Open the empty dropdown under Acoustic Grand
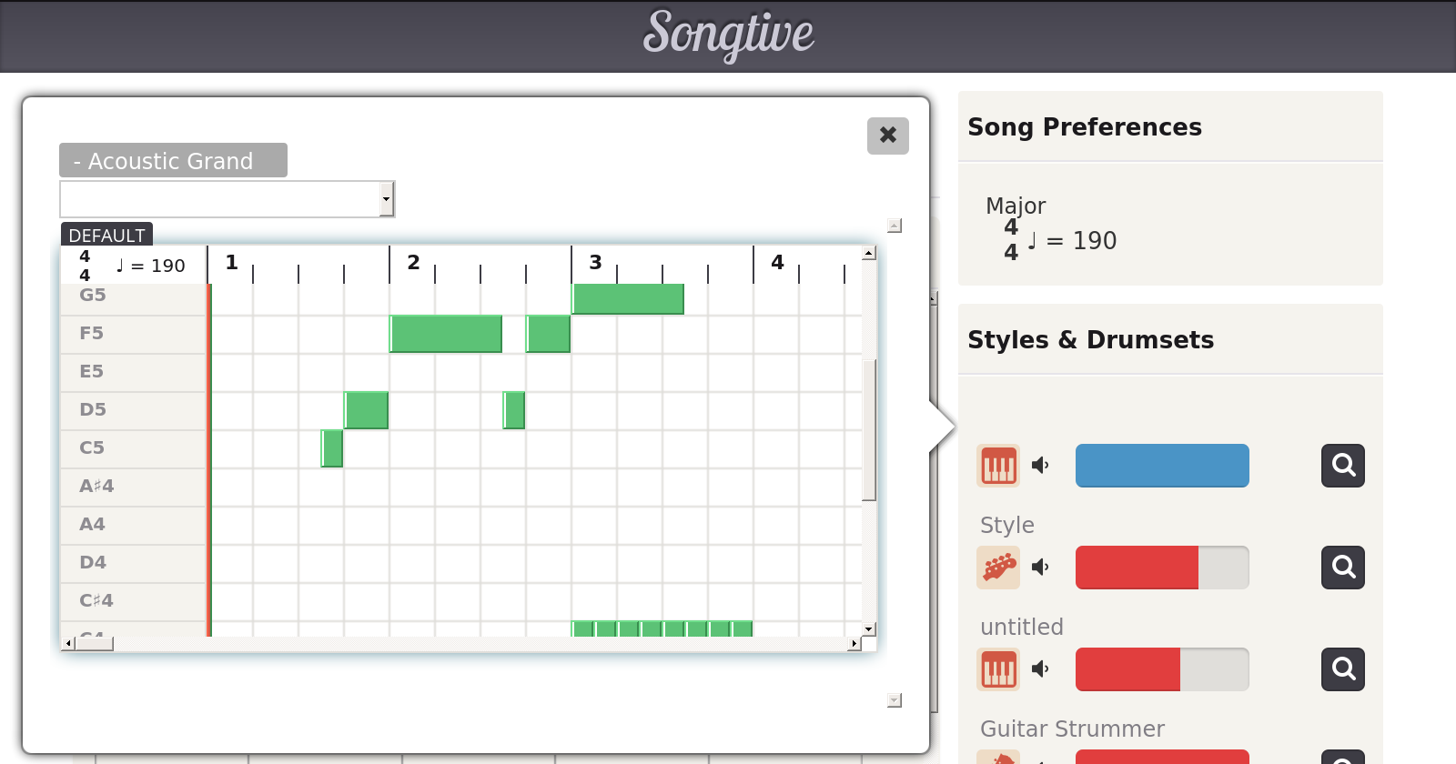1456x764 pixels. [227, 199]
